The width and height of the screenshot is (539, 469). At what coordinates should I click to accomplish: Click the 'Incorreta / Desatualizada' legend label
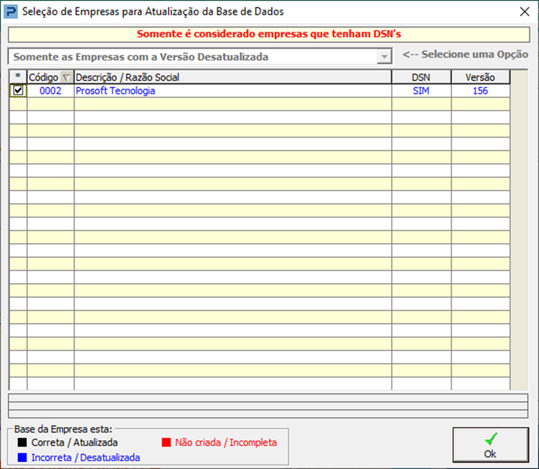pos(85,457)
